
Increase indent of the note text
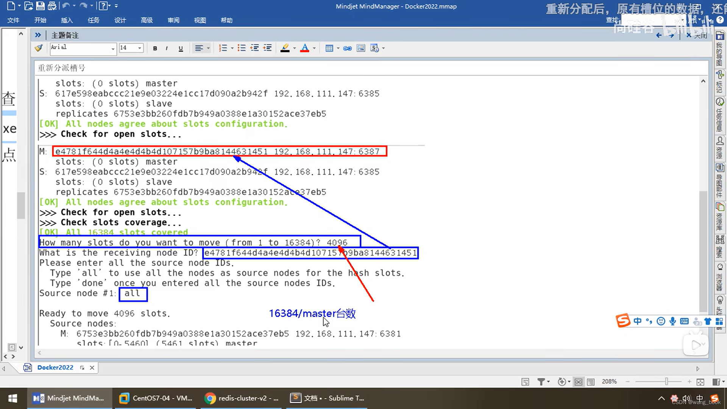[x=267, y=48]
